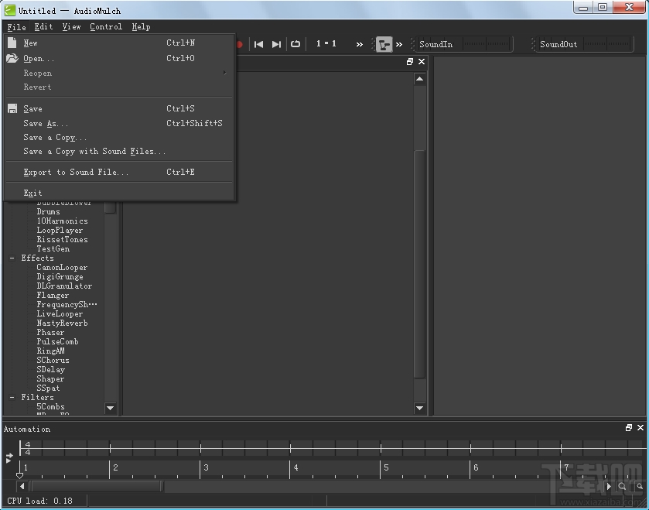The width and height of the screenshot is (649, 510).
Task: Expand the Reopen submenu arrow
Action: point(226,73)
